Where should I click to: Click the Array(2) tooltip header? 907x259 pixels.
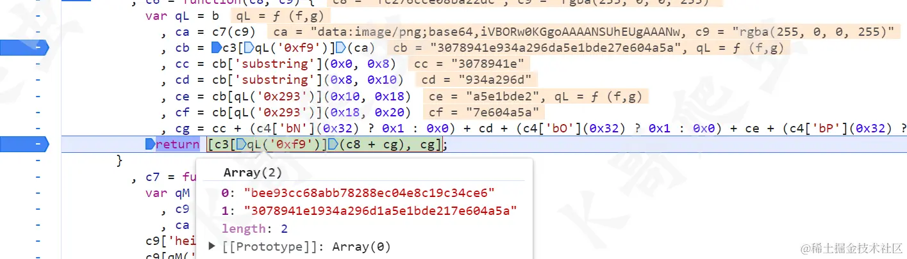[x=253, y=173]
